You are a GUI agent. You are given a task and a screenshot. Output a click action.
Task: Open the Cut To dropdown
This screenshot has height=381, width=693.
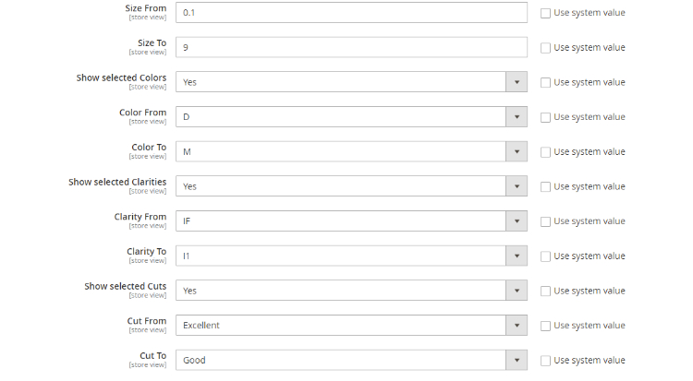coord(351,360)
